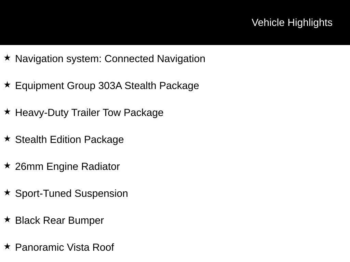Click Navigation system: Connected Navigation text
This screenshot has height=262, width=350.
pyautogui.click(x=110, y=59)
